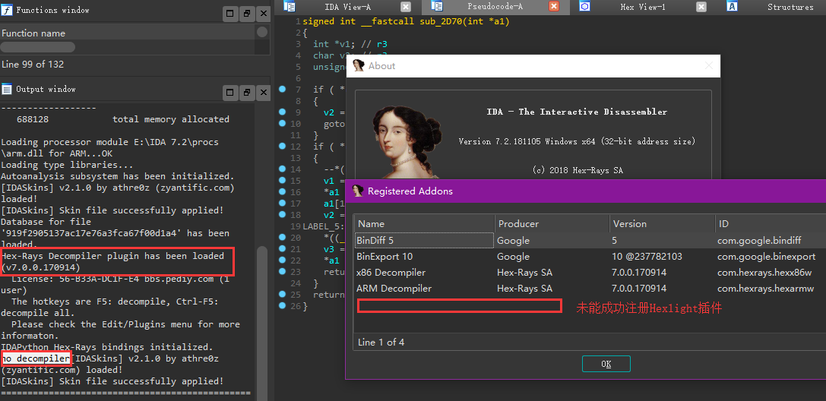Click com.google.bindiff ID cell
The height and width of the screenshot is (401, 826).
pos(759,241)
